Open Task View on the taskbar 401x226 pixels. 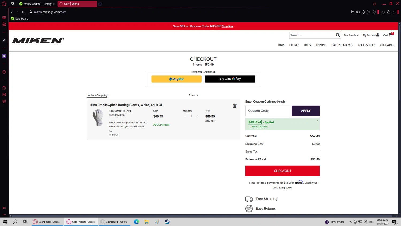[25, 222]
